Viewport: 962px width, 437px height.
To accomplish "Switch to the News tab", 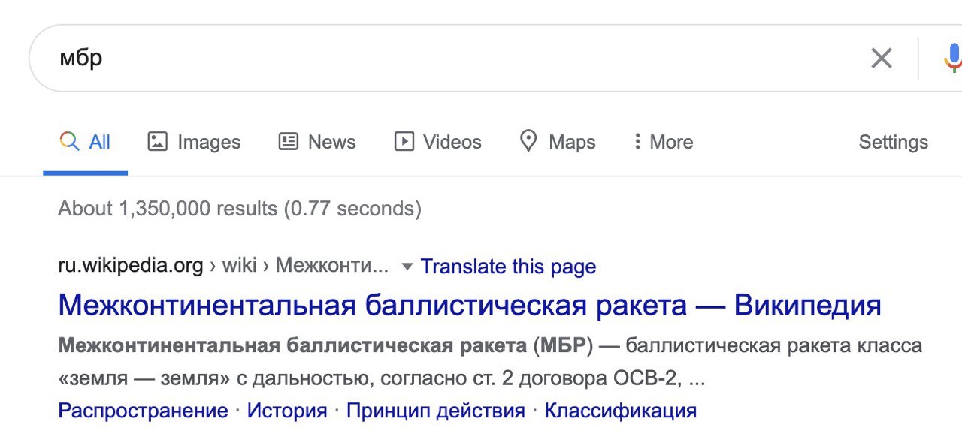I will click(x=331, y=142).
